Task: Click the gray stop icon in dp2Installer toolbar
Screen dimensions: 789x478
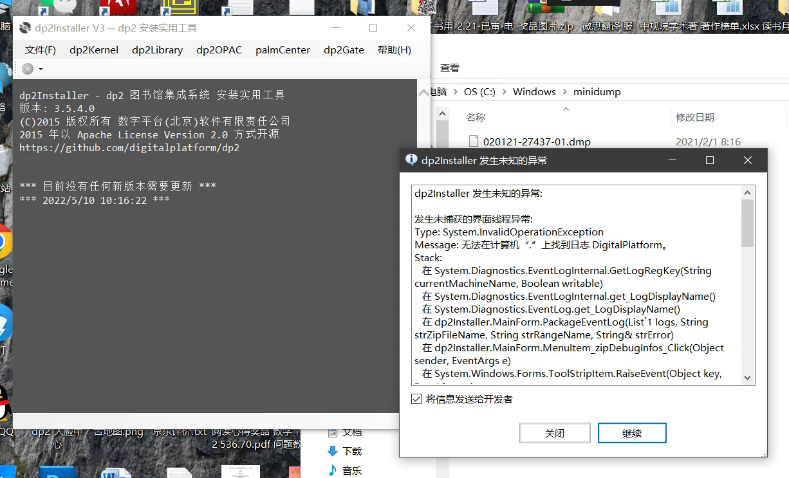Action: [28, 69]
